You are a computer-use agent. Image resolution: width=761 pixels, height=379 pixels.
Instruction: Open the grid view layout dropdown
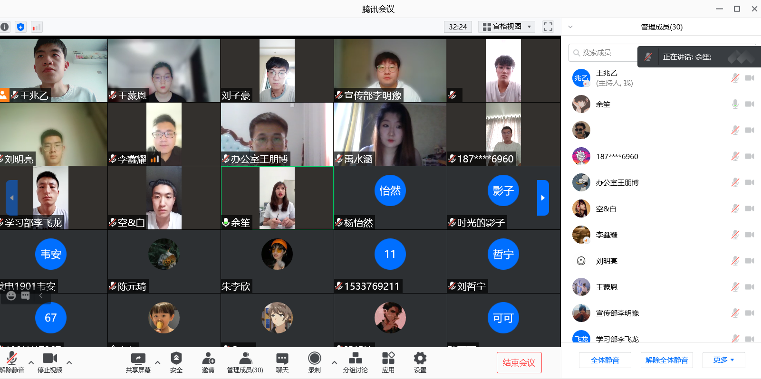pos(507,27)
